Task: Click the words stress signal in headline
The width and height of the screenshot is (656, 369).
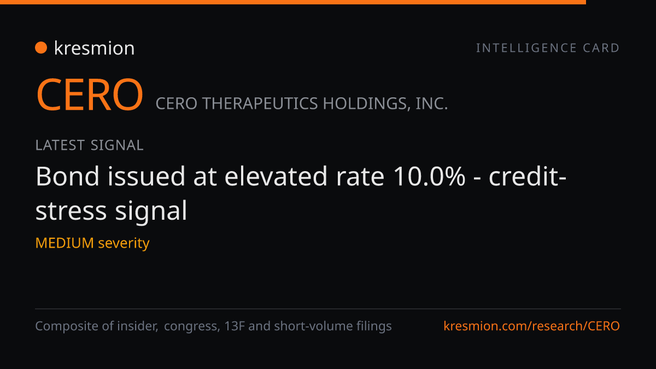Action: pos(112,211)
